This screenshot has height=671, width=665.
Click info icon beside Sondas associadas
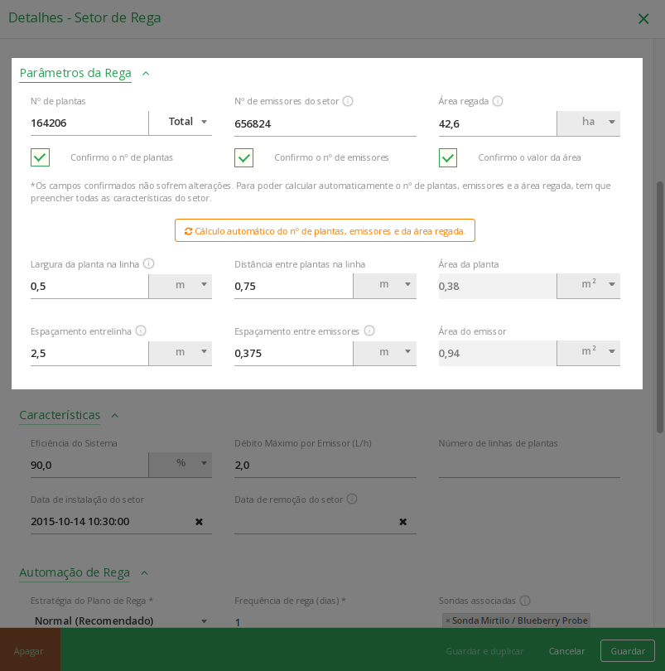(x=525, y=601)
